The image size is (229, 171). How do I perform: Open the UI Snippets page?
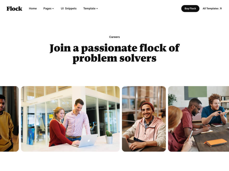[x=69, y=8]
